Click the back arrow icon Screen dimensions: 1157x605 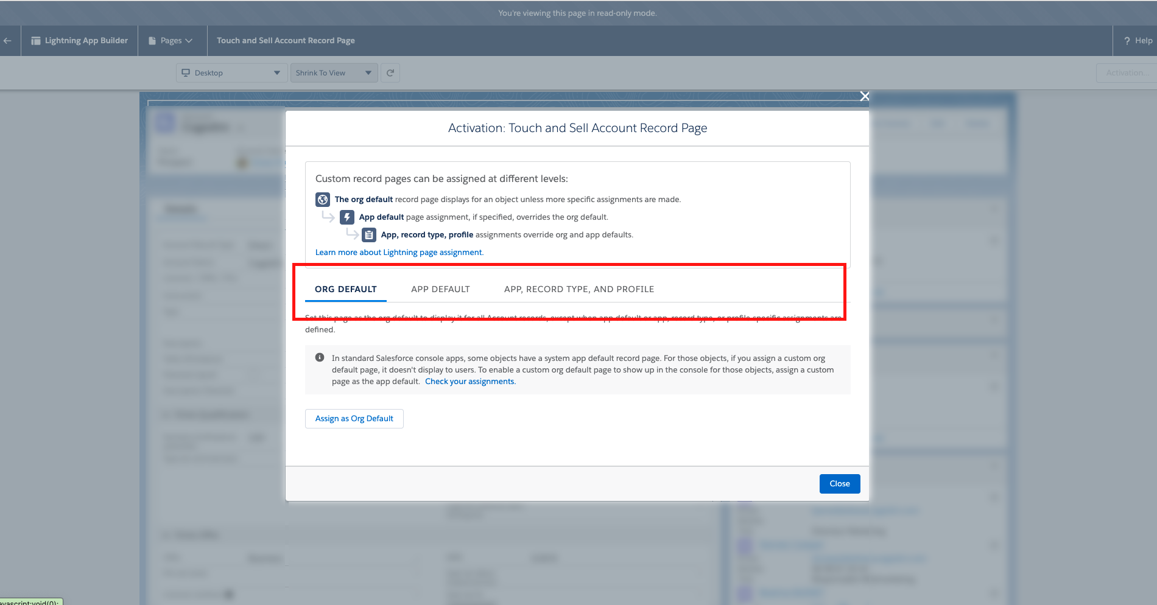click(8, 41)
